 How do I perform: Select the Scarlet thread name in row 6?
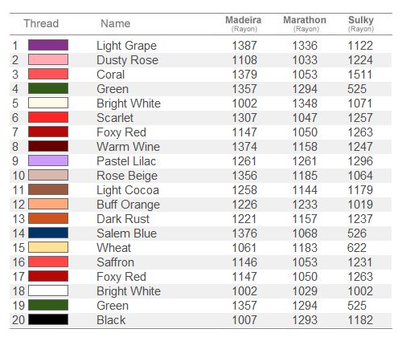(x=115, y=118)
